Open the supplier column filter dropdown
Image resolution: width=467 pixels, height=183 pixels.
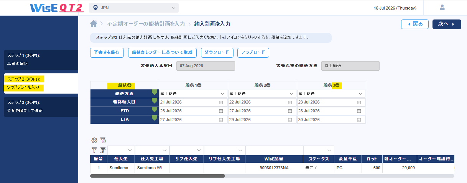121,150
